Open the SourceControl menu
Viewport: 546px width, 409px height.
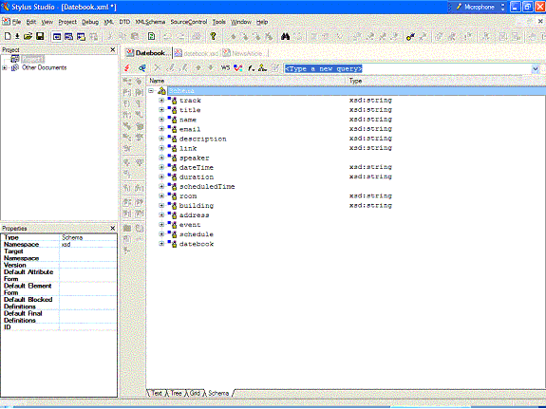189,22
